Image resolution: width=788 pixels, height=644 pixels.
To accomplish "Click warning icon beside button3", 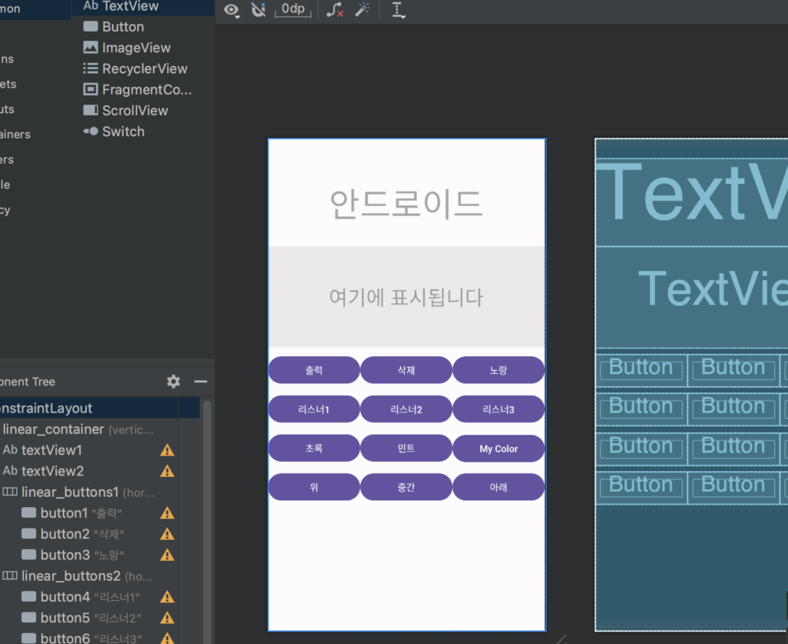I will pos(167,555).
